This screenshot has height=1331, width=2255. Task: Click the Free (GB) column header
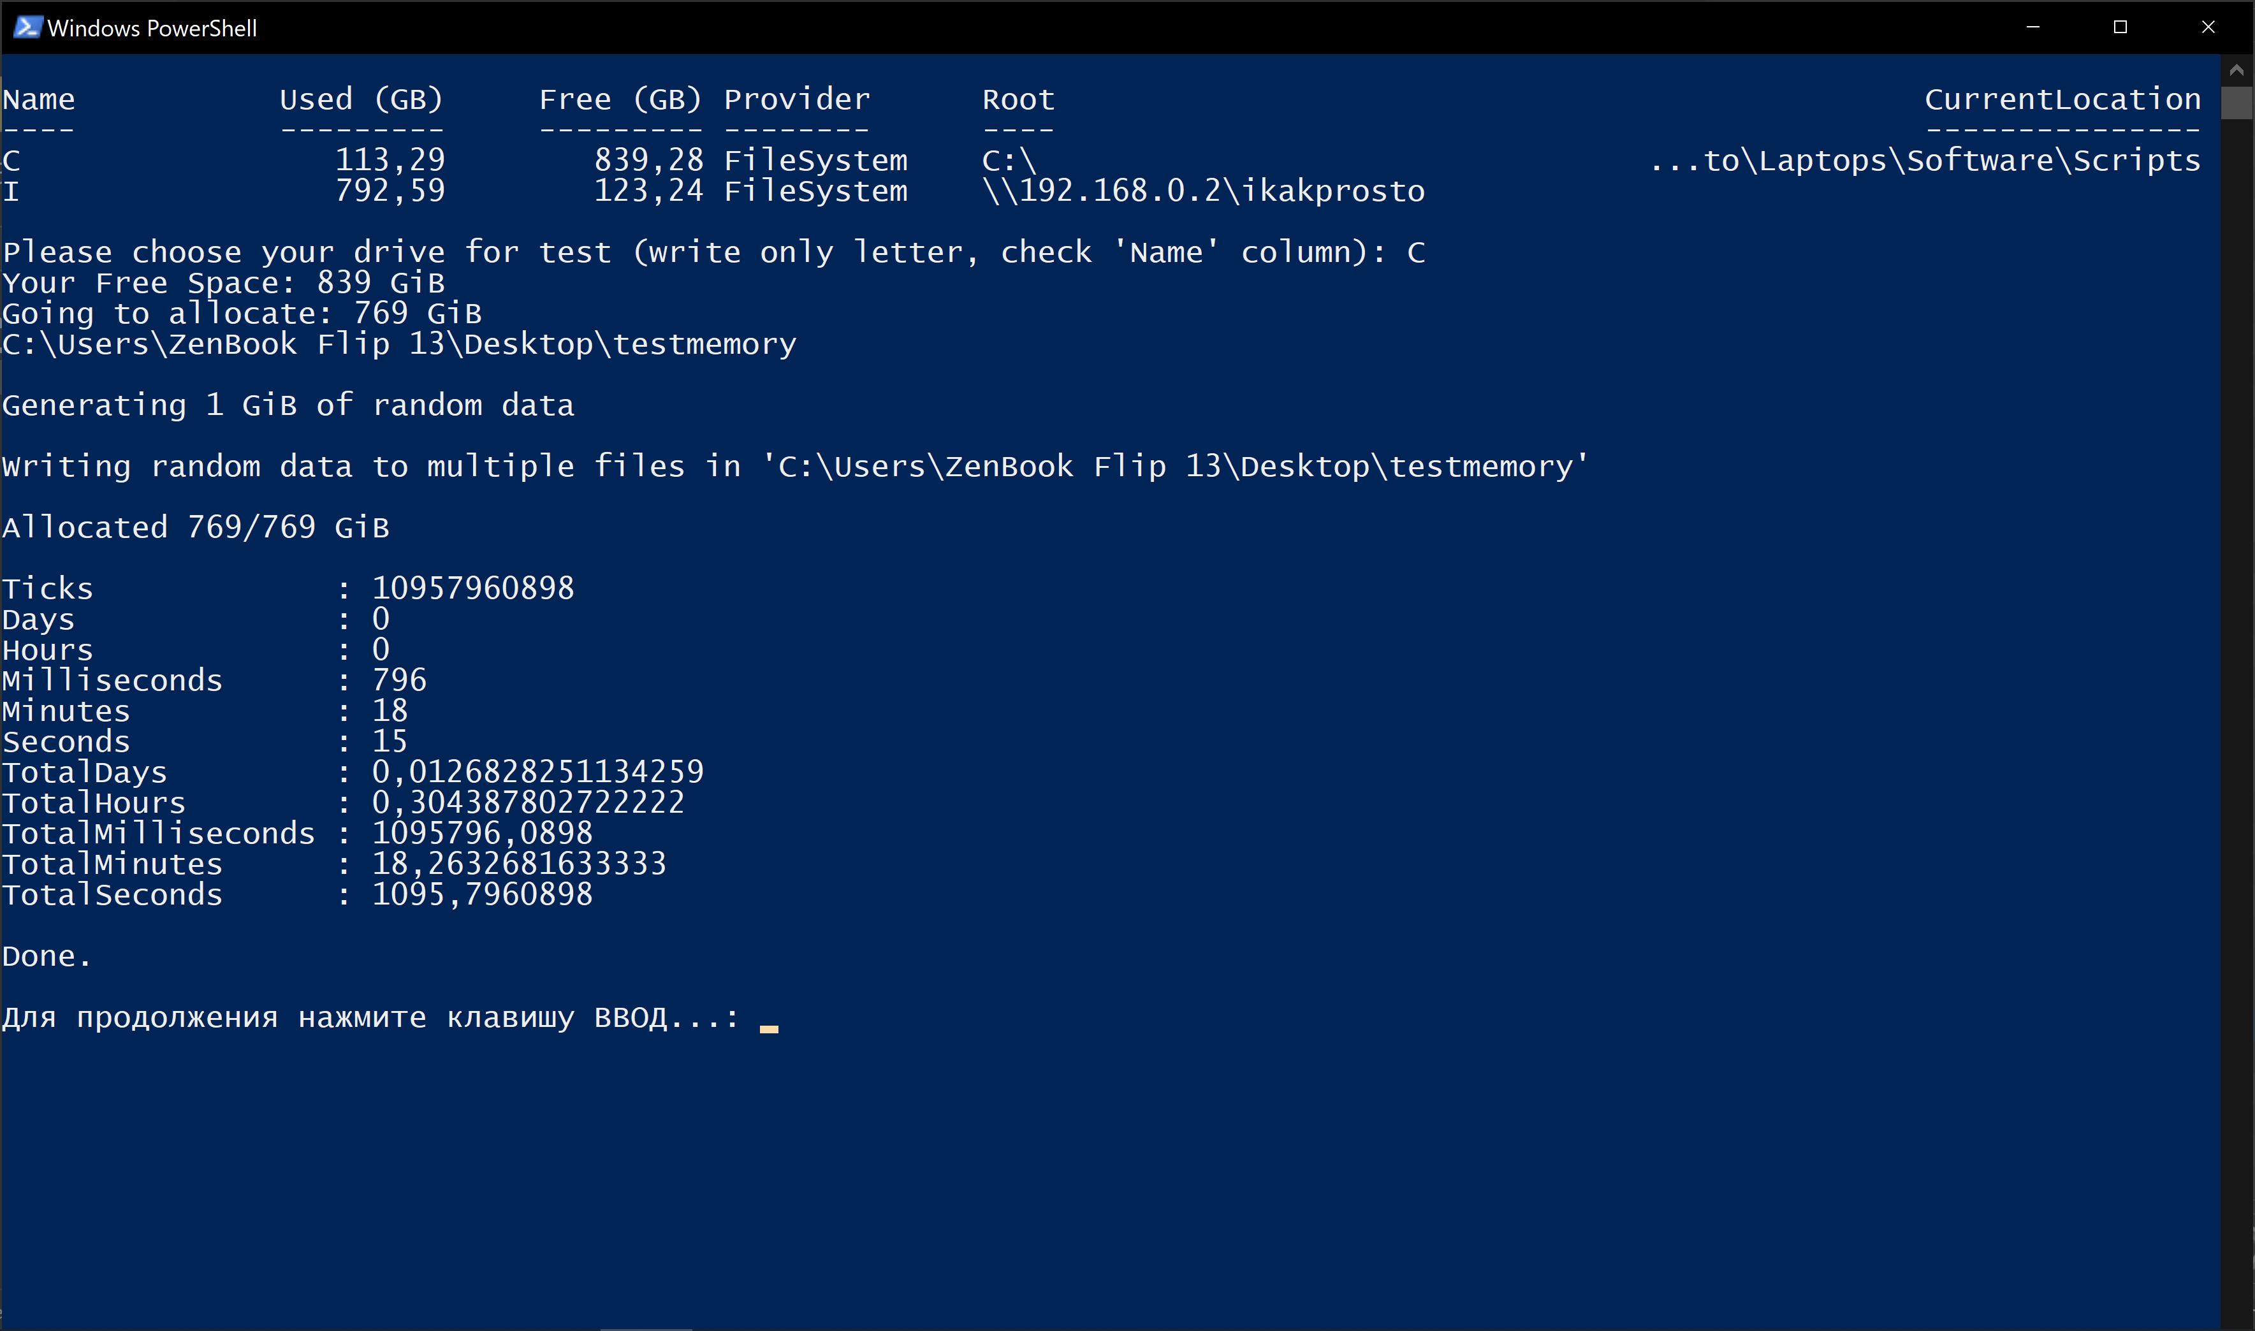point(620,99)
